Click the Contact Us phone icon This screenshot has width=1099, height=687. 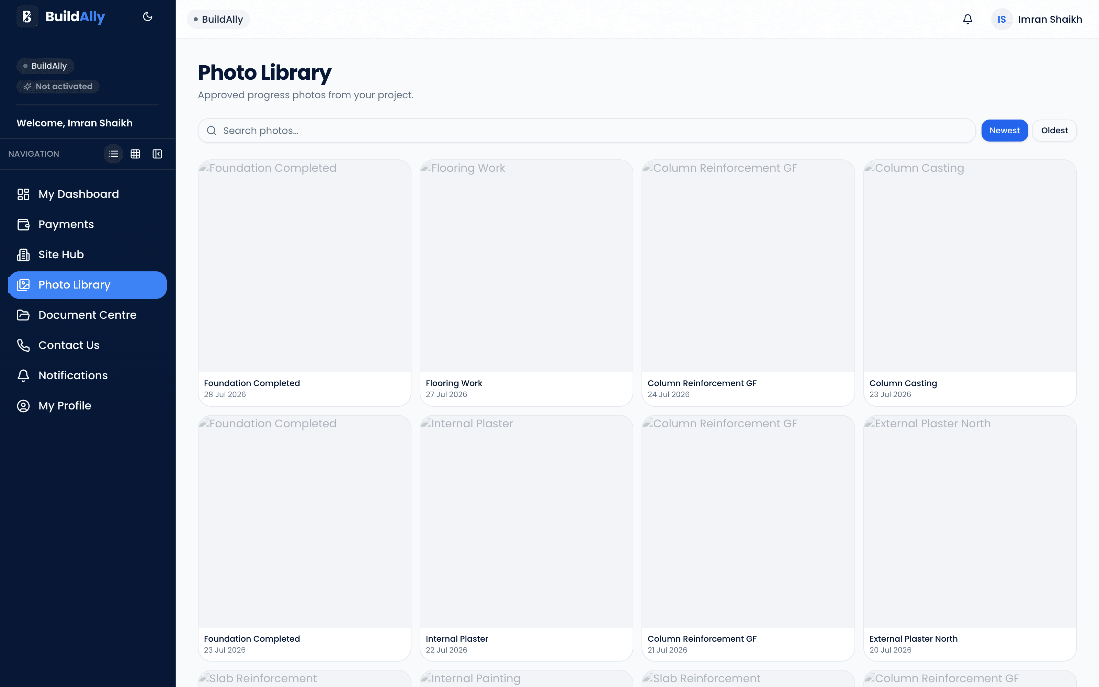(23, 345)
